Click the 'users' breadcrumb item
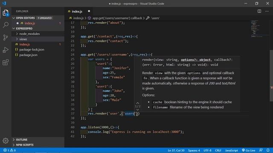This screenshot has width=273, height=153. pos(155,18)
